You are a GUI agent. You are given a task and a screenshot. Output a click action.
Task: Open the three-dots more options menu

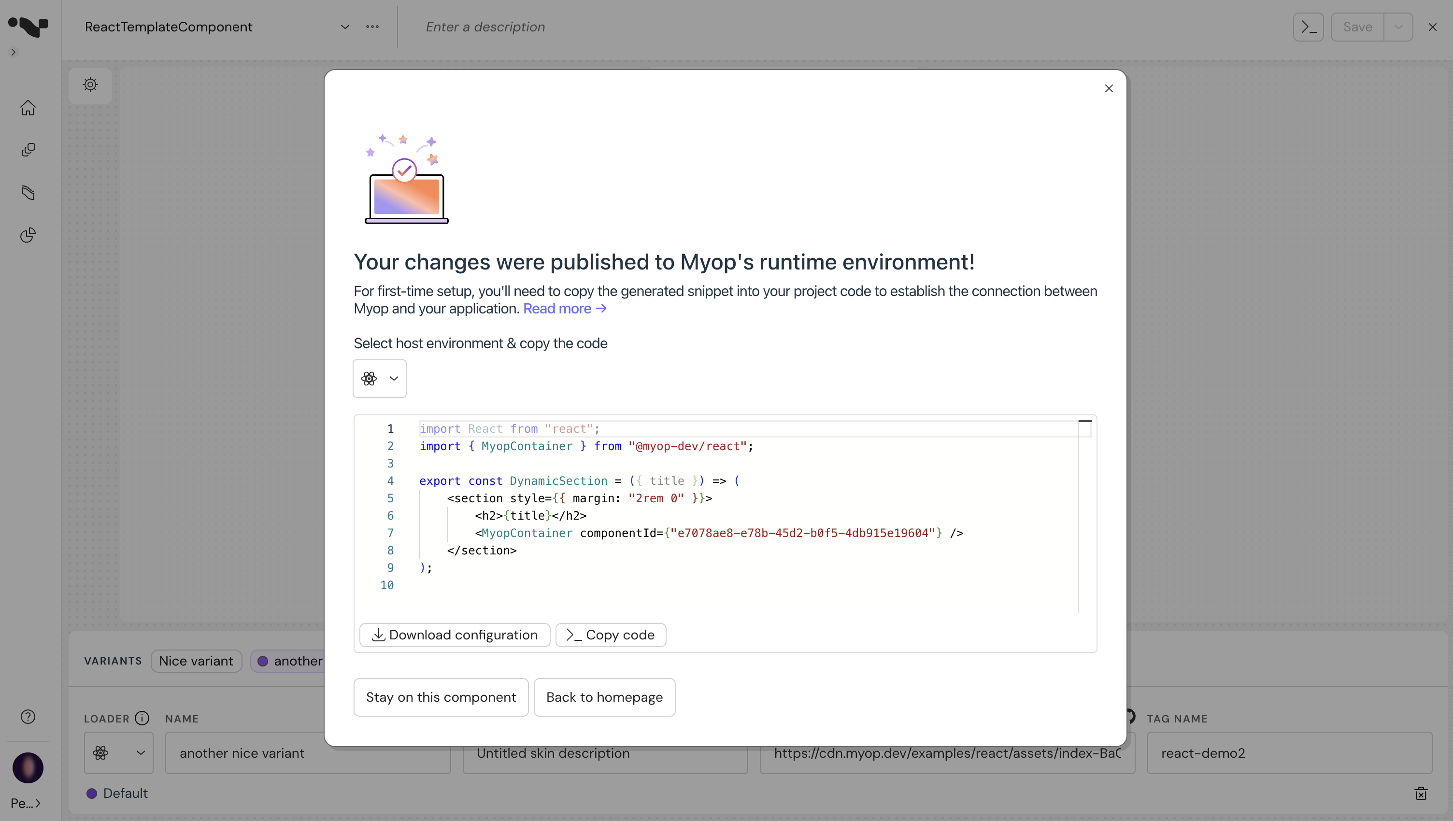[372, 27]
